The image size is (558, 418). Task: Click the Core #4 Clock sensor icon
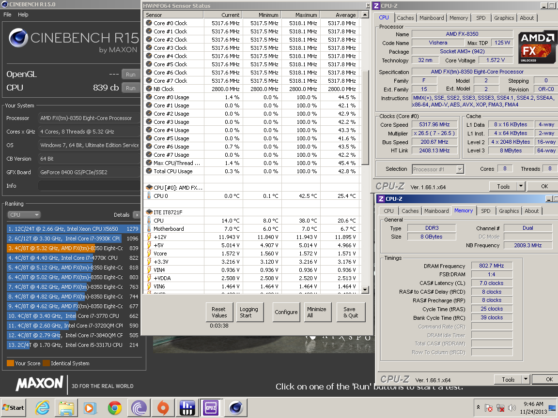149,56
